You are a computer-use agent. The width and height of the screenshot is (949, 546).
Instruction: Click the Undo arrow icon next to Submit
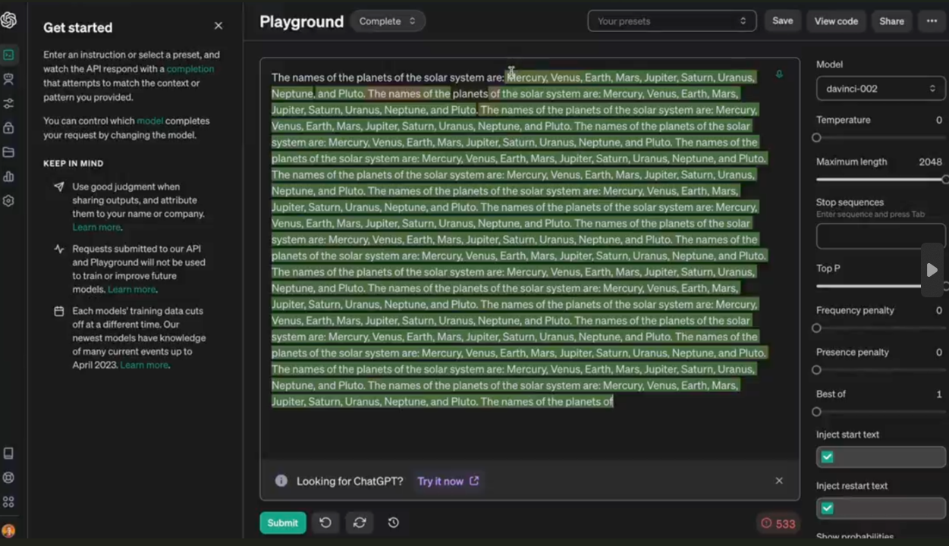[325, 522]
